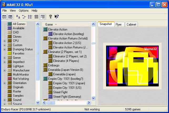The height and width of the screenshot is (113, 169).
Task: Click the Elevator Action game icon
Action: click(x=45, y=29)
